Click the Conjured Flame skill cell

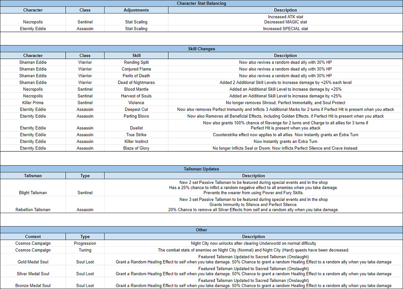pyautogui.click(x=136, y=69)
